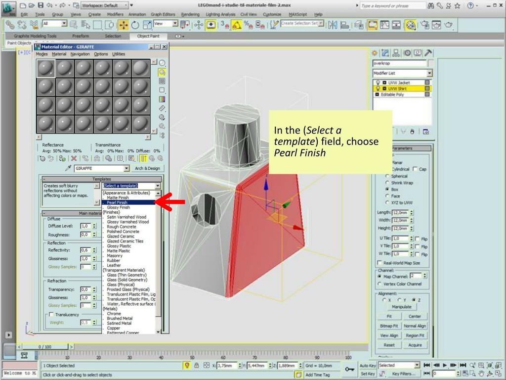Open the Rendering menu
The width and height of the screenshot is (506, 380).
(190, 14)
